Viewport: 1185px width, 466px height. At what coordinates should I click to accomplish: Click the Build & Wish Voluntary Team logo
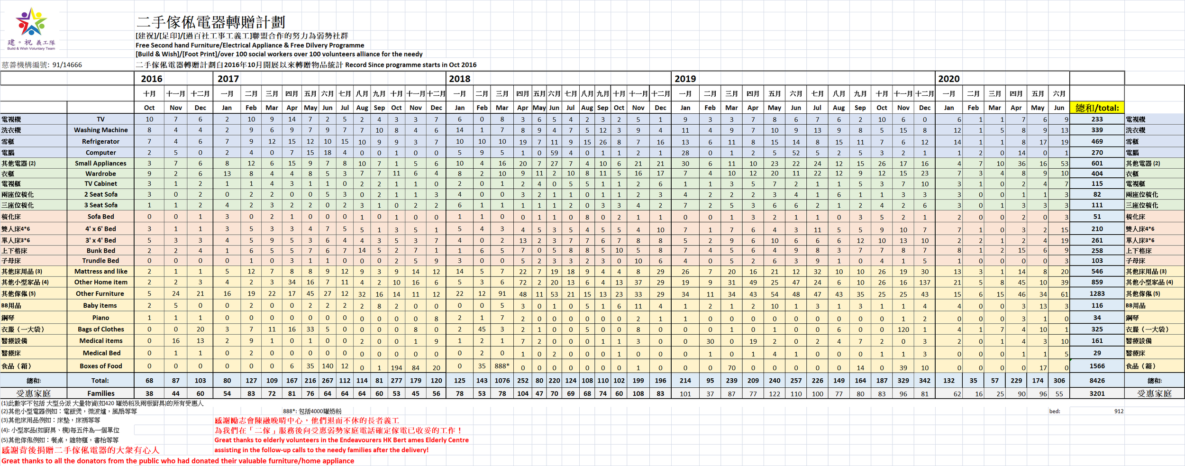31,28
